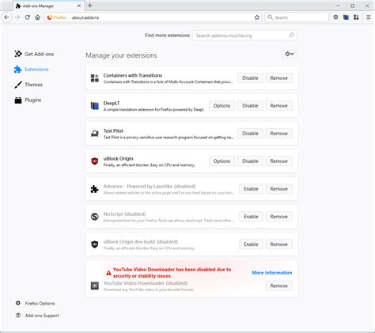Enable Advance Powered by Laserlike extension

(x=251, y=189)
